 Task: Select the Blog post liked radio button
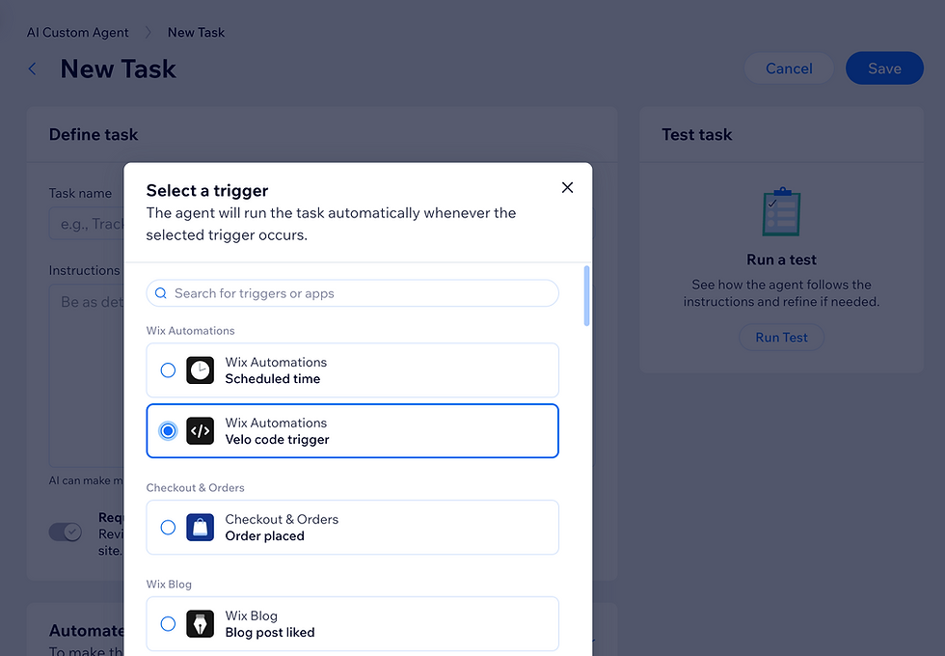click(x=168, y=624)
